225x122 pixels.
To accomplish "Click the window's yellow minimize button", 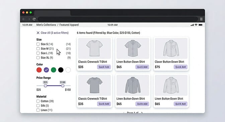I will [x=27, y=13].
